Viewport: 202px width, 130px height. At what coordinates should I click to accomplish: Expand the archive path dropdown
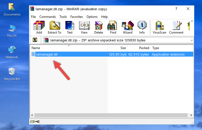click(x=192, y=40)
